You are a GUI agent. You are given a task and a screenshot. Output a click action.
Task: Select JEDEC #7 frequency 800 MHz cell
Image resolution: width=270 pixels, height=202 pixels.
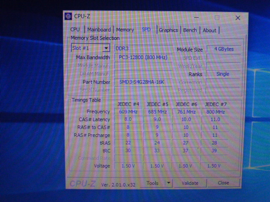pyautogui.click(x=215, y=112)
